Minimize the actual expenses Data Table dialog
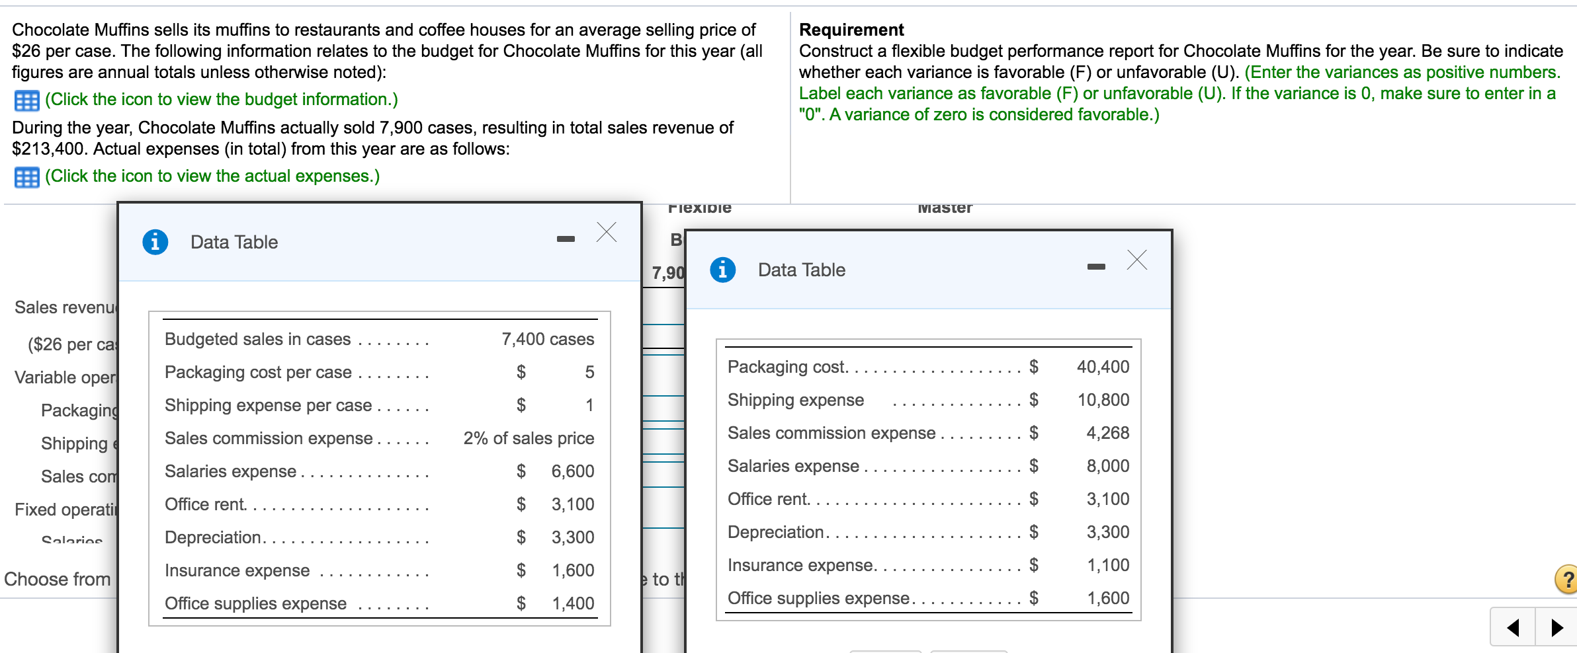Image resolution: width=1577 pixels, height=653 pixels. [x=1096, y=266]
